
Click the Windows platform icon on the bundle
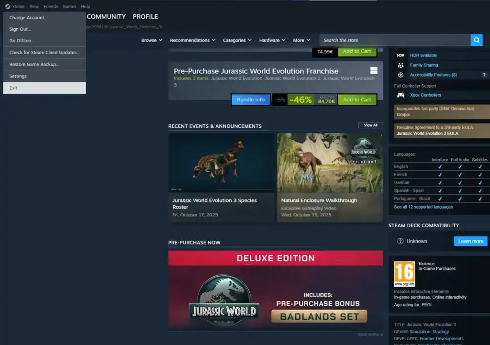click(374, 71)
